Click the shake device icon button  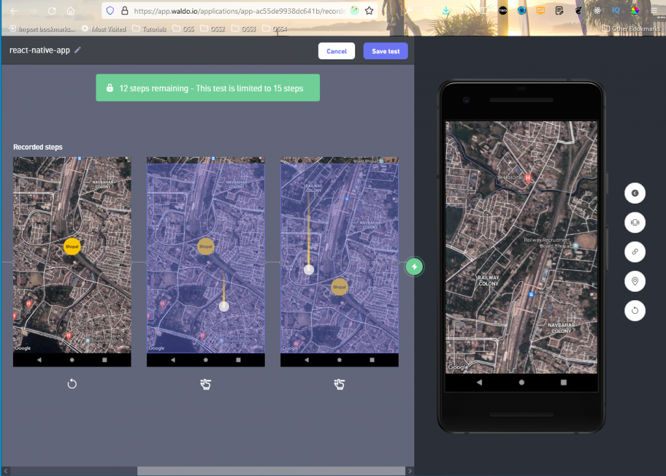point(635,223)
